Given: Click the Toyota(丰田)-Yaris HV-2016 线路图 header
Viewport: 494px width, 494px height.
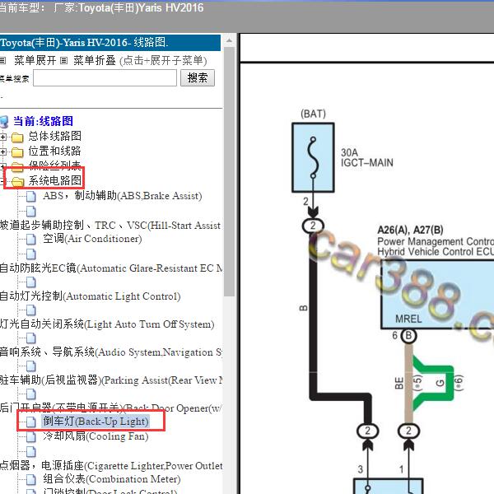Looking at the screenshot, I should click(110, 43).
